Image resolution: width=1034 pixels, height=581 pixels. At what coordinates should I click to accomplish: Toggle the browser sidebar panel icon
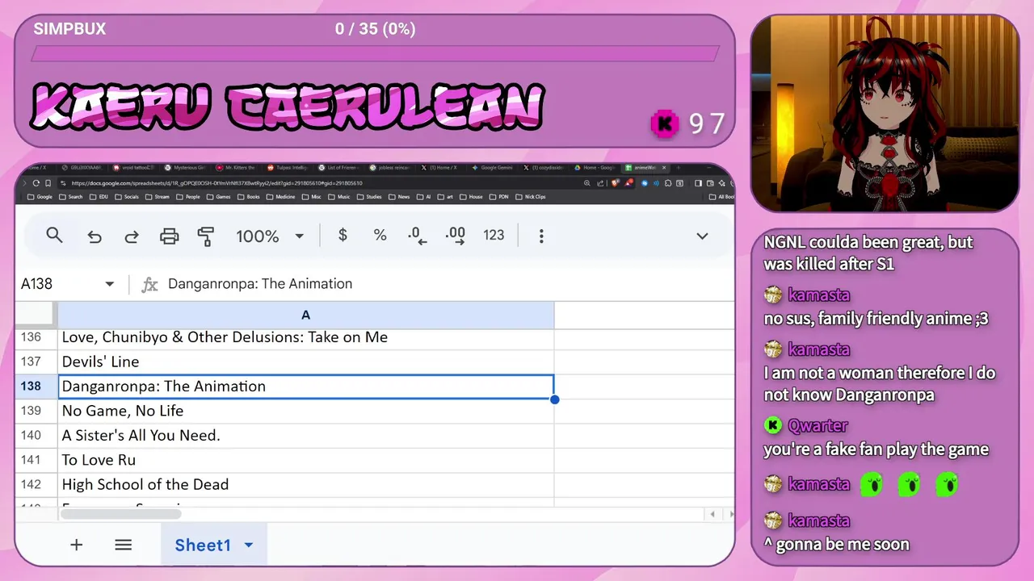click(698, 183)
